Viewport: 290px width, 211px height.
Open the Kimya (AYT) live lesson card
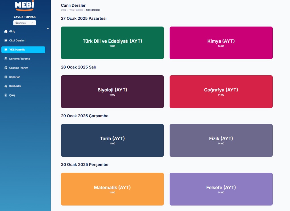tap(221, 43)
